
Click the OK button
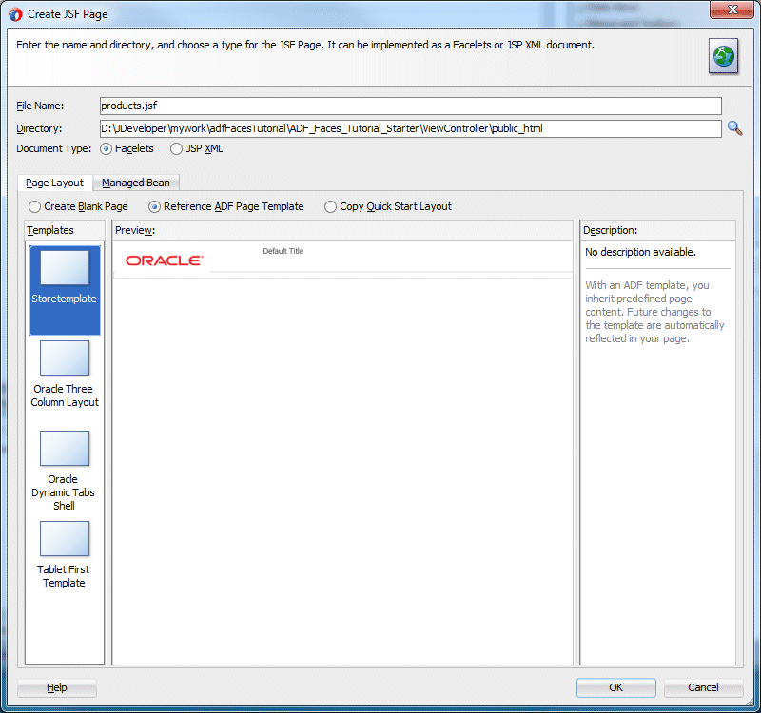click(615, 687)
